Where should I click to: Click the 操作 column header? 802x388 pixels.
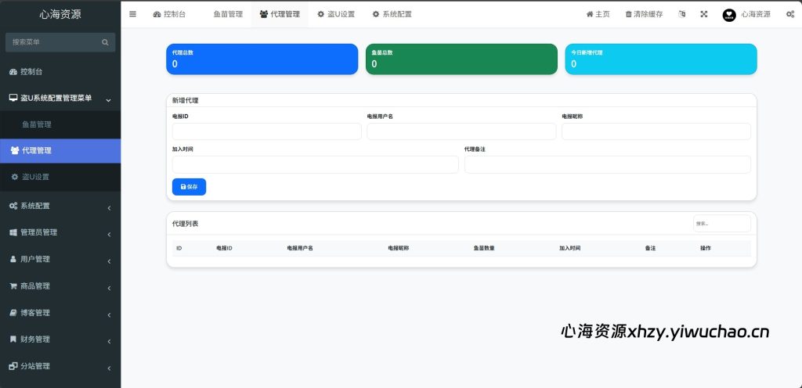tap(706, 248)
